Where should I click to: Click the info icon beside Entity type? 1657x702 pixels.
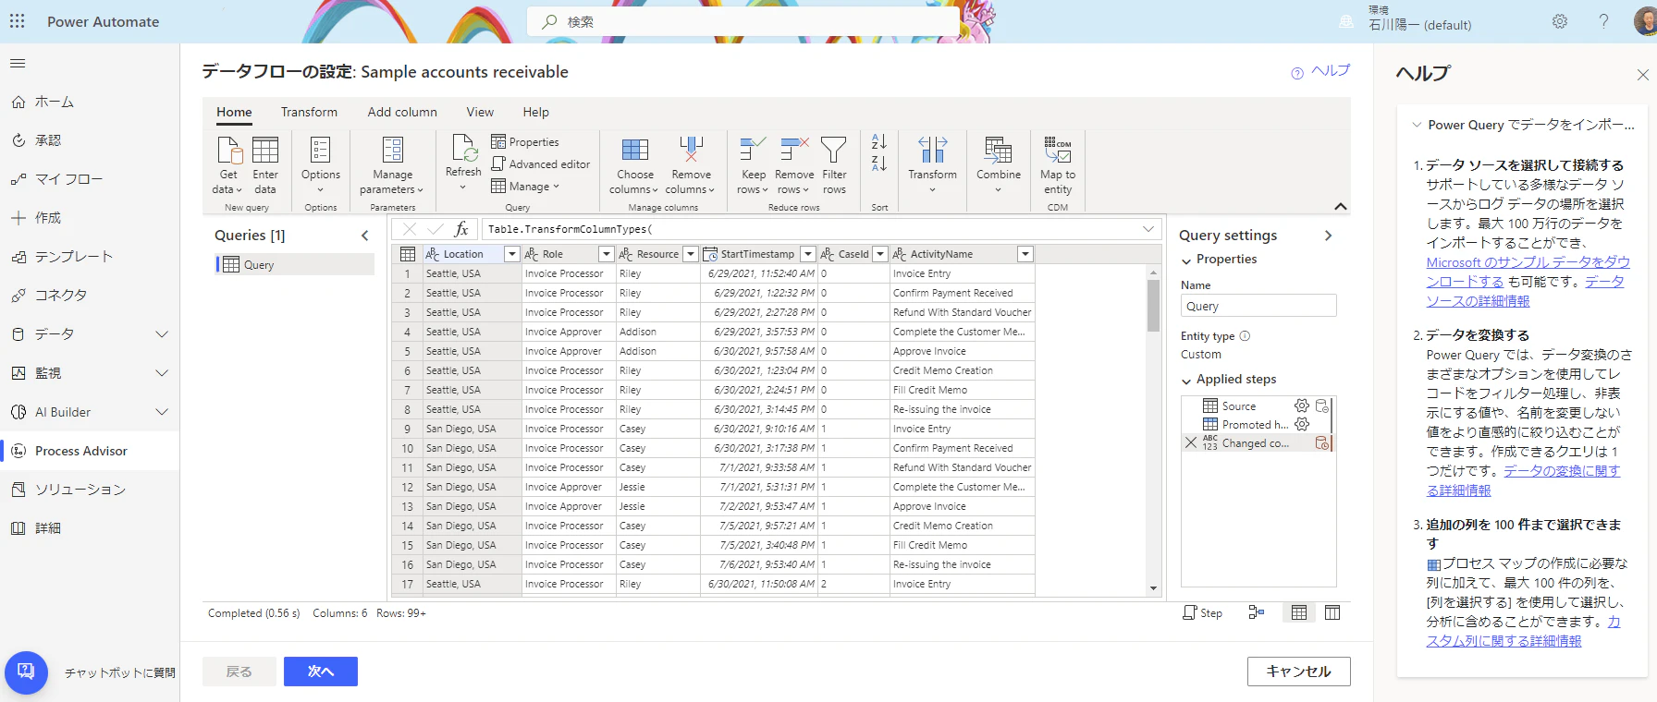1245,336
